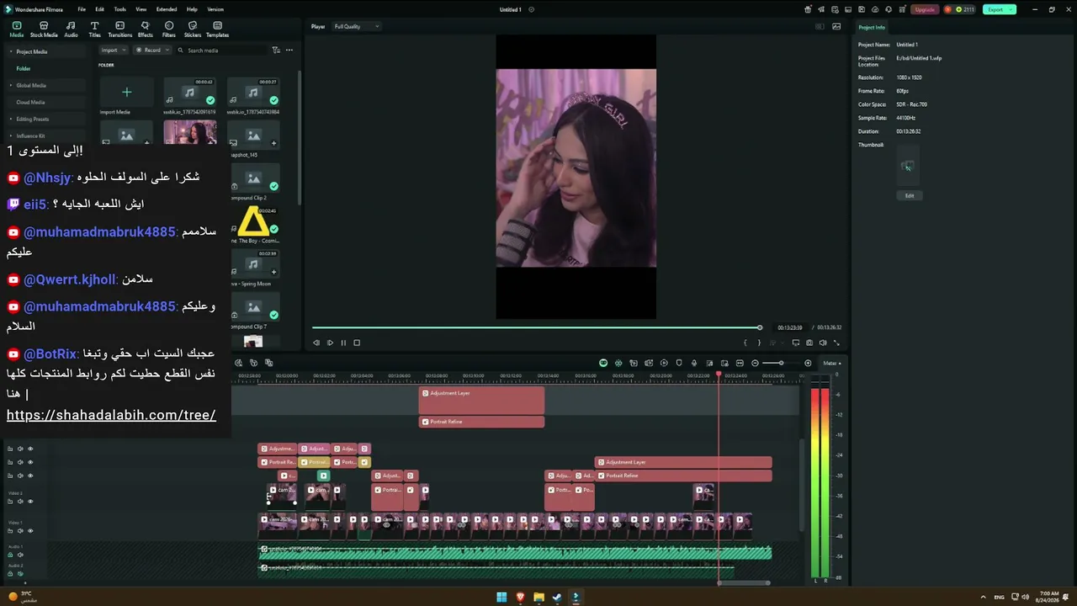Mute the Audio 2 track
Screen dimensions: 1077x606
pyautogui.click(x=20, y=574)
